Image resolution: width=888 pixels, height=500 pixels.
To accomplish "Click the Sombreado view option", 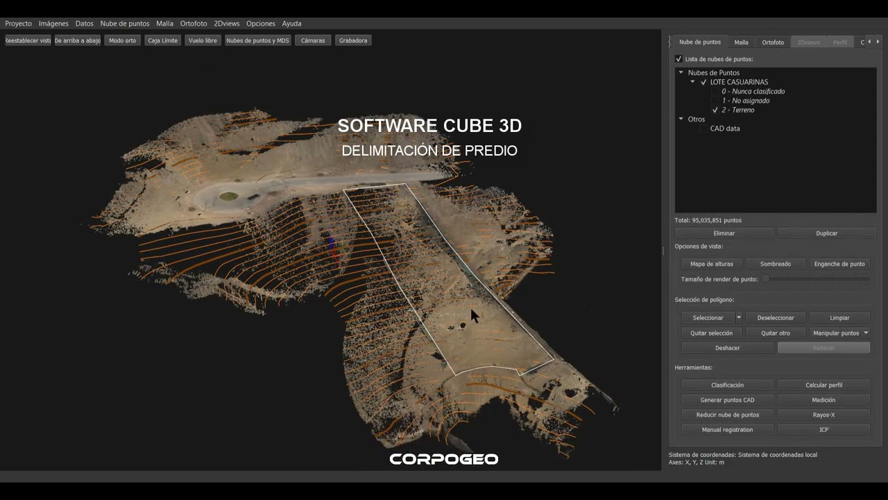I will (776, 264).
